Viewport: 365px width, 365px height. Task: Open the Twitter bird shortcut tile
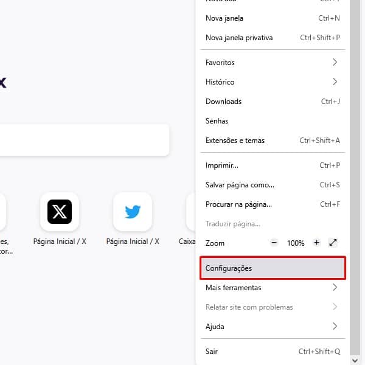pyautogui.click(x=133, y=212)
